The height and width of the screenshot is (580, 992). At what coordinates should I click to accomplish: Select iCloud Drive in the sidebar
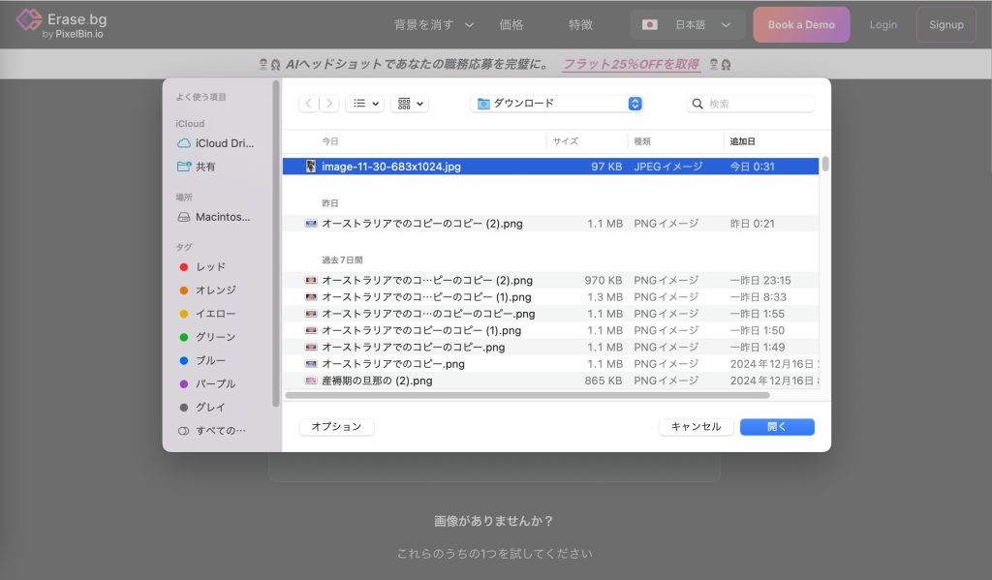pyautogui.click(x=224, y=143)
